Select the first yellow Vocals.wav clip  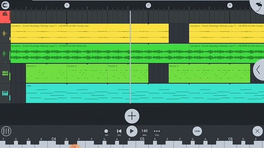pyautogui.click(x=90, y=33)
